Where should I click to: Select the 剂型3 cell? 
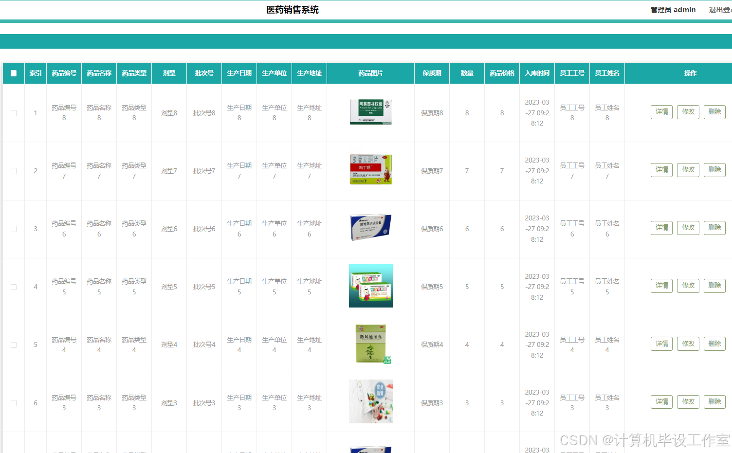pyautogui.click(x=169, y=403)
